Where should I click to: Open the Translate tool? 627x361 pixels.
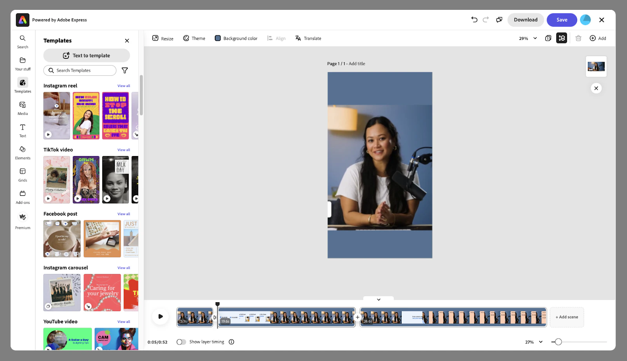[x=308, y=38]
